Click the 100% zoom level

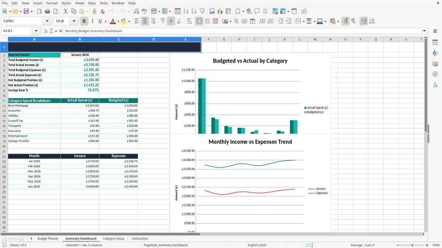coord(436,245)
